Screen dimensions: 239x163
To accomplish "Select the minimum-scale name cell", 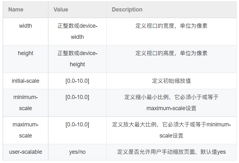I will [x=25, y=103].
